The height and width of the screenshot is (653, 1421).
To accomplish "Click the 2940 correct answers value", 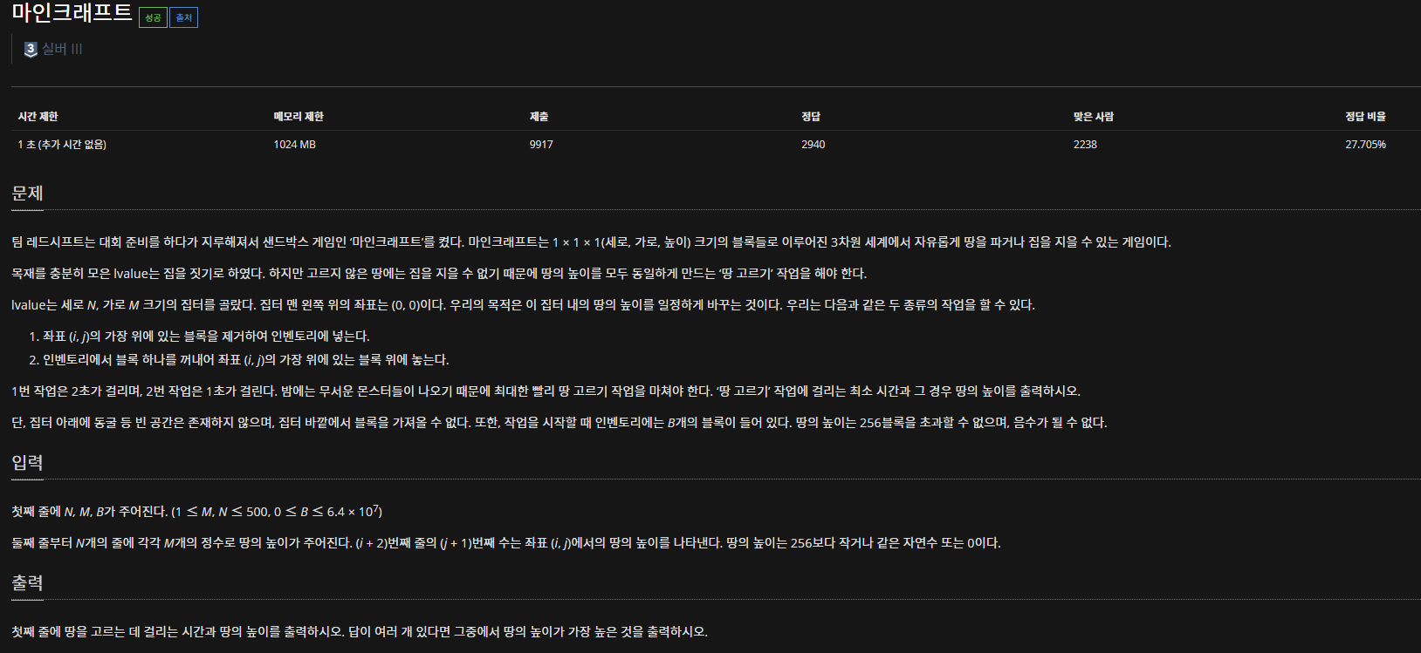I will 813,145.
